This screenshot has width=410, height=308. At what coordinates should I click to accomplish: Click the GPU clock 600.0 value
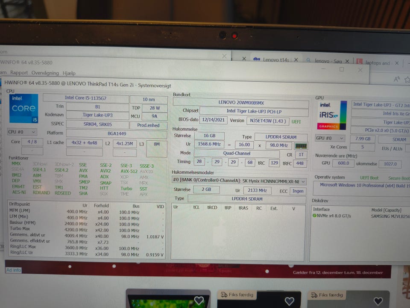343,163
